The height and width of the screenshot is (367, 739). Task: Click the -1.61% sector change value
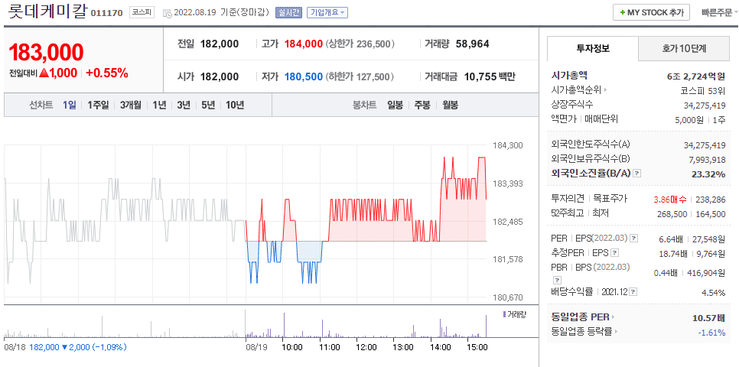pyautogui.click(x=711, y=333)
